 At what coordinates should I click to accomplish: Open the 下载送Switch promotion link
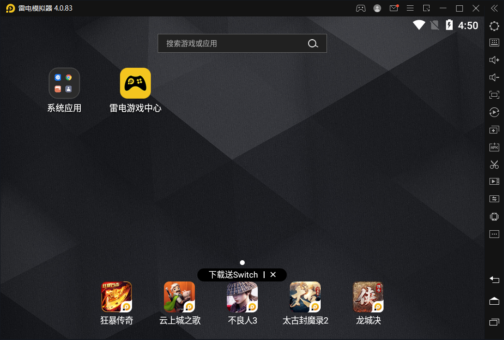coord(233,275)
